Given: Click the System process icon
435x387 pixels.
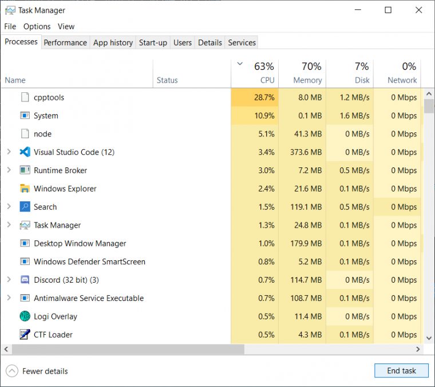Looking at the screenshot, I should (x=25, y=115).
